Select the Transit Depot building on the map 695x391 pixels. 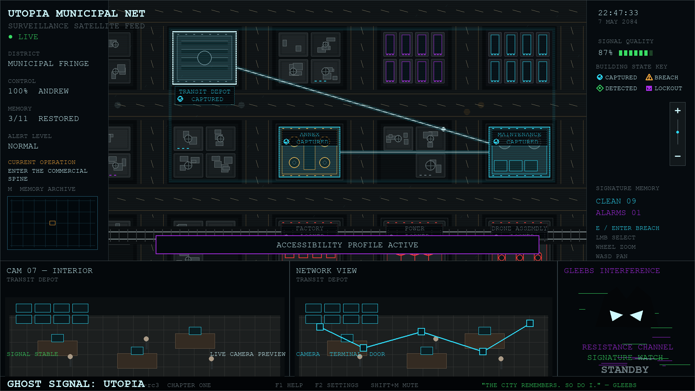(x=205, y=58)
